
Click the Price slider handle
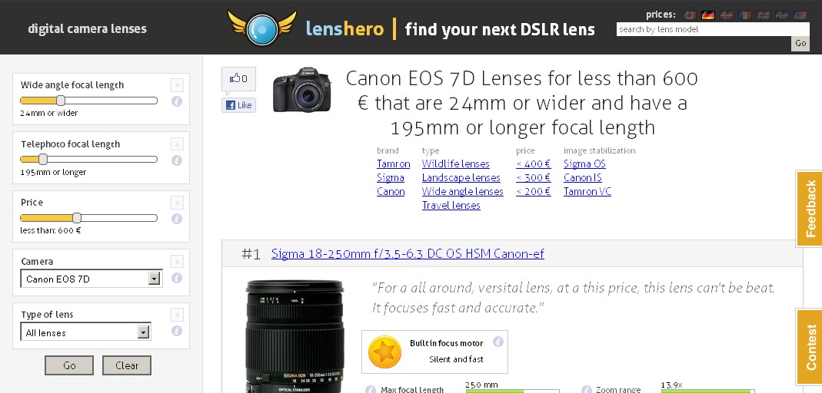coord(77,218)
